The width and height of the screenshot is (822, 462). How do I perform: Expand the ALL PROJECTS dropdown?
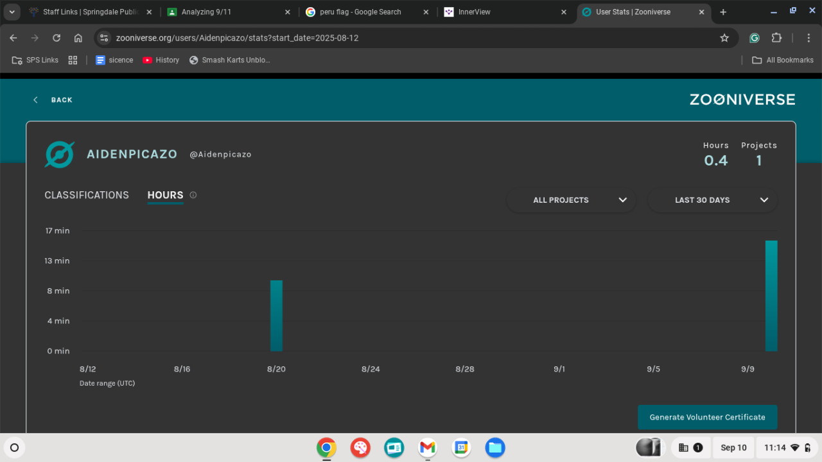point(571,200)
